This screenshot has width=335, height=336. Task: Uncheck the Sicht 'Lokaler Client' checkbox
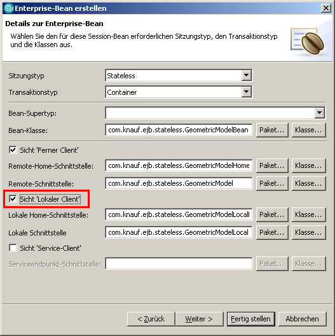coord(13,199)
